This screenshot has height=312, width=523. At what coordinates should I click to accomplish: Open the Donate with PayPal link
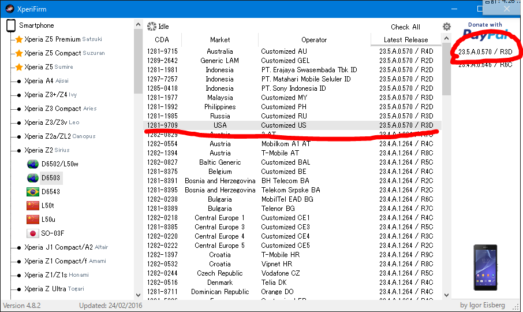(x=485, y=31)
